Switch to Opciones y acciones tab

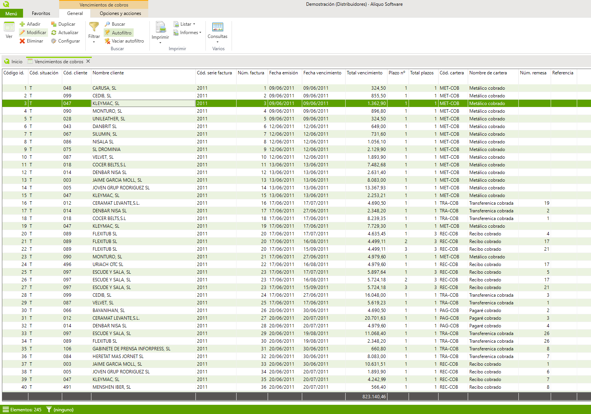(120, 13)
